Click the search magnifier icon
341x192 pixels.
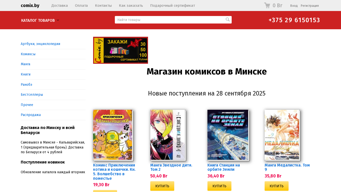click(228, 19)
